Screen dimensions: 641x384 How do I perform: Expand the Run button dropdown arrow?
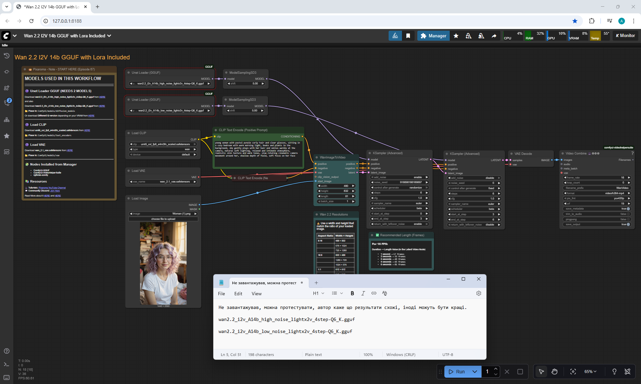pos(474,371)
